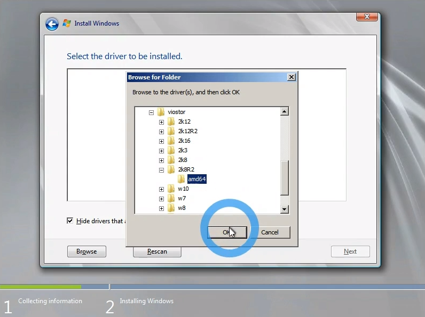The height and width of the screenshot is (317, 425).
Task: Click the folder tree scrollbar thumb
Action: click(285, 178)
